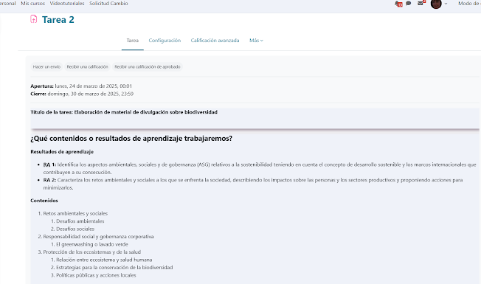Click Recibir una calificación de aprobado badge
The image size is (481, 284).
(148, 66)
